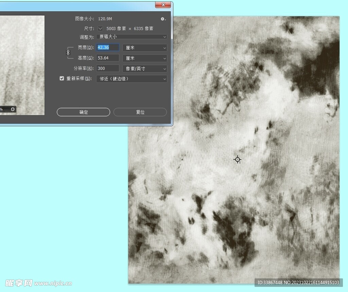
Task: Focus the 分辨率 resolution field 300
Action: click(x=108, y=68)
